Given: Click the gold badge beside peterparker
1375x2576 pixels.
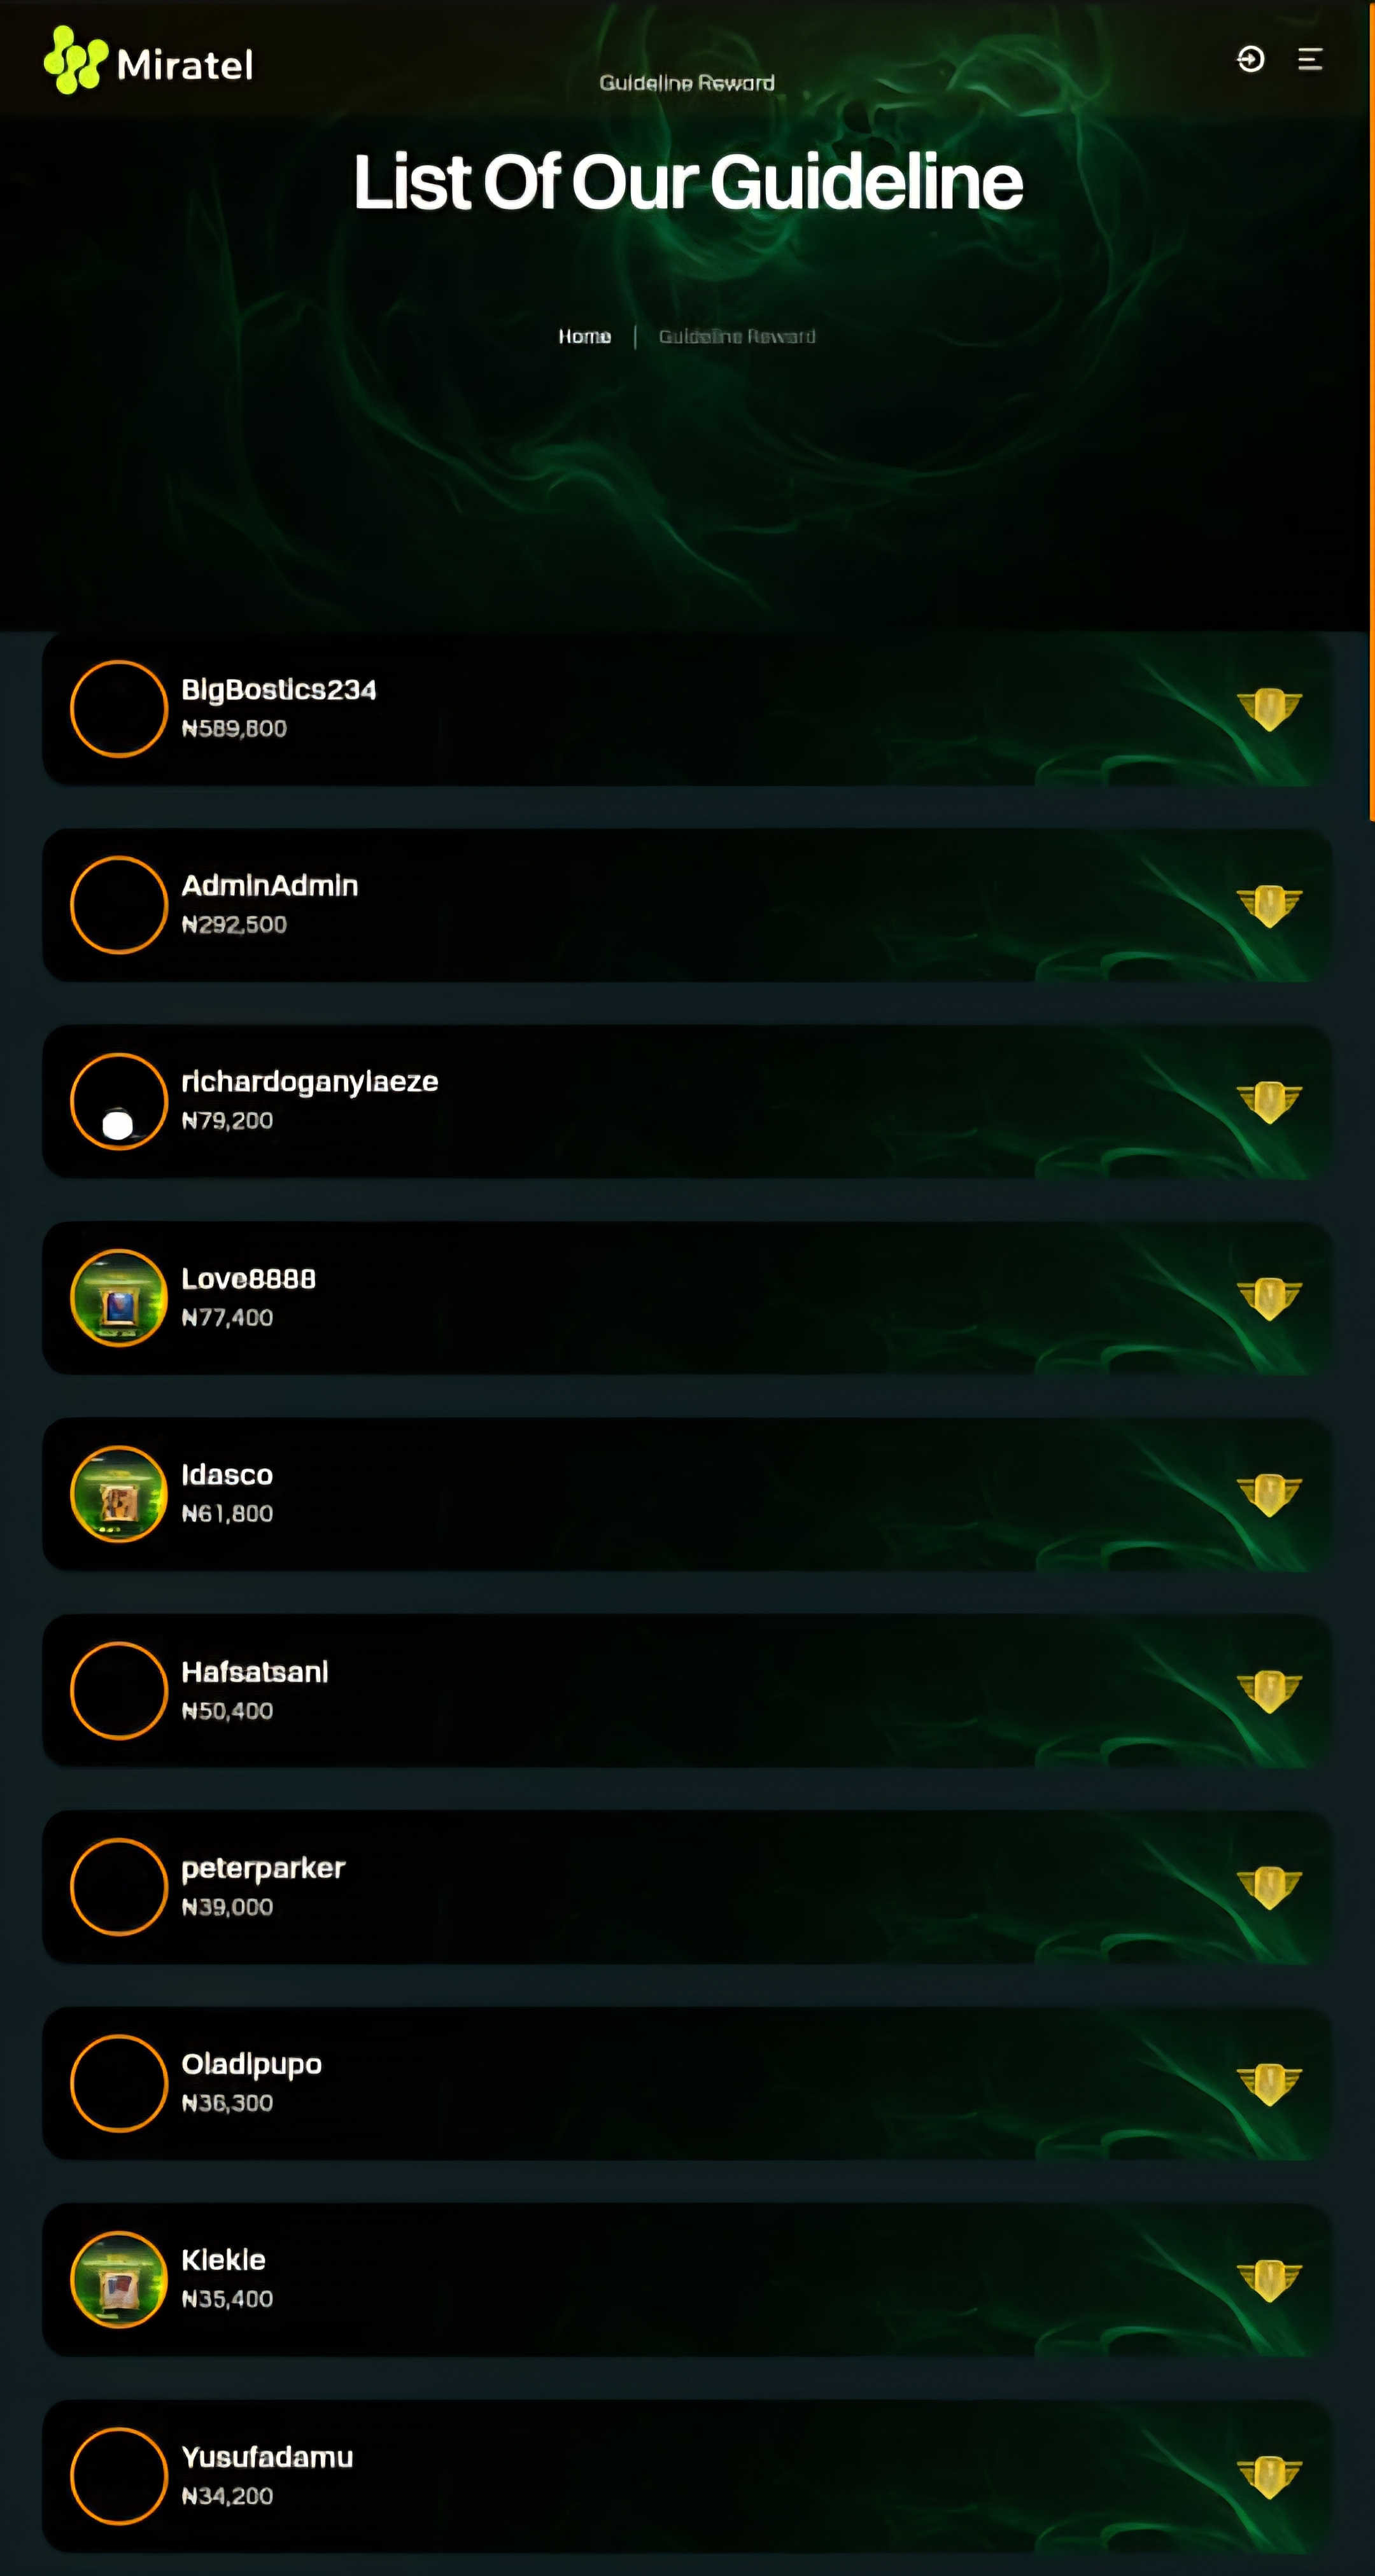Looking at the screenshot, I should coord(1269,1887).
